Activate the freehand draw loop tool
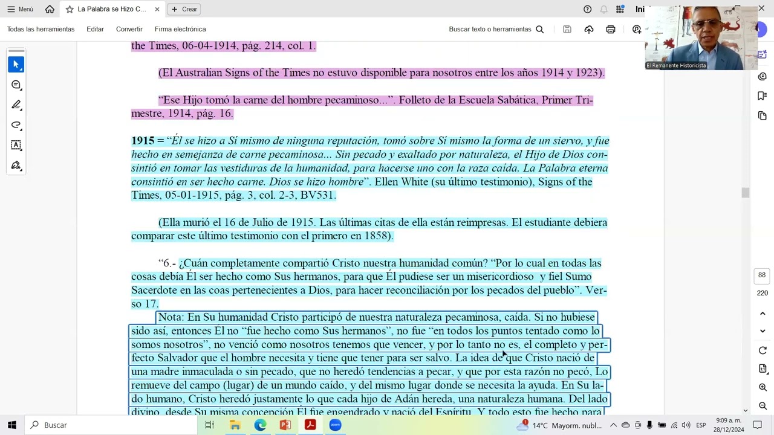The width and height of the screenshot is (774, 435). (16, 125)
